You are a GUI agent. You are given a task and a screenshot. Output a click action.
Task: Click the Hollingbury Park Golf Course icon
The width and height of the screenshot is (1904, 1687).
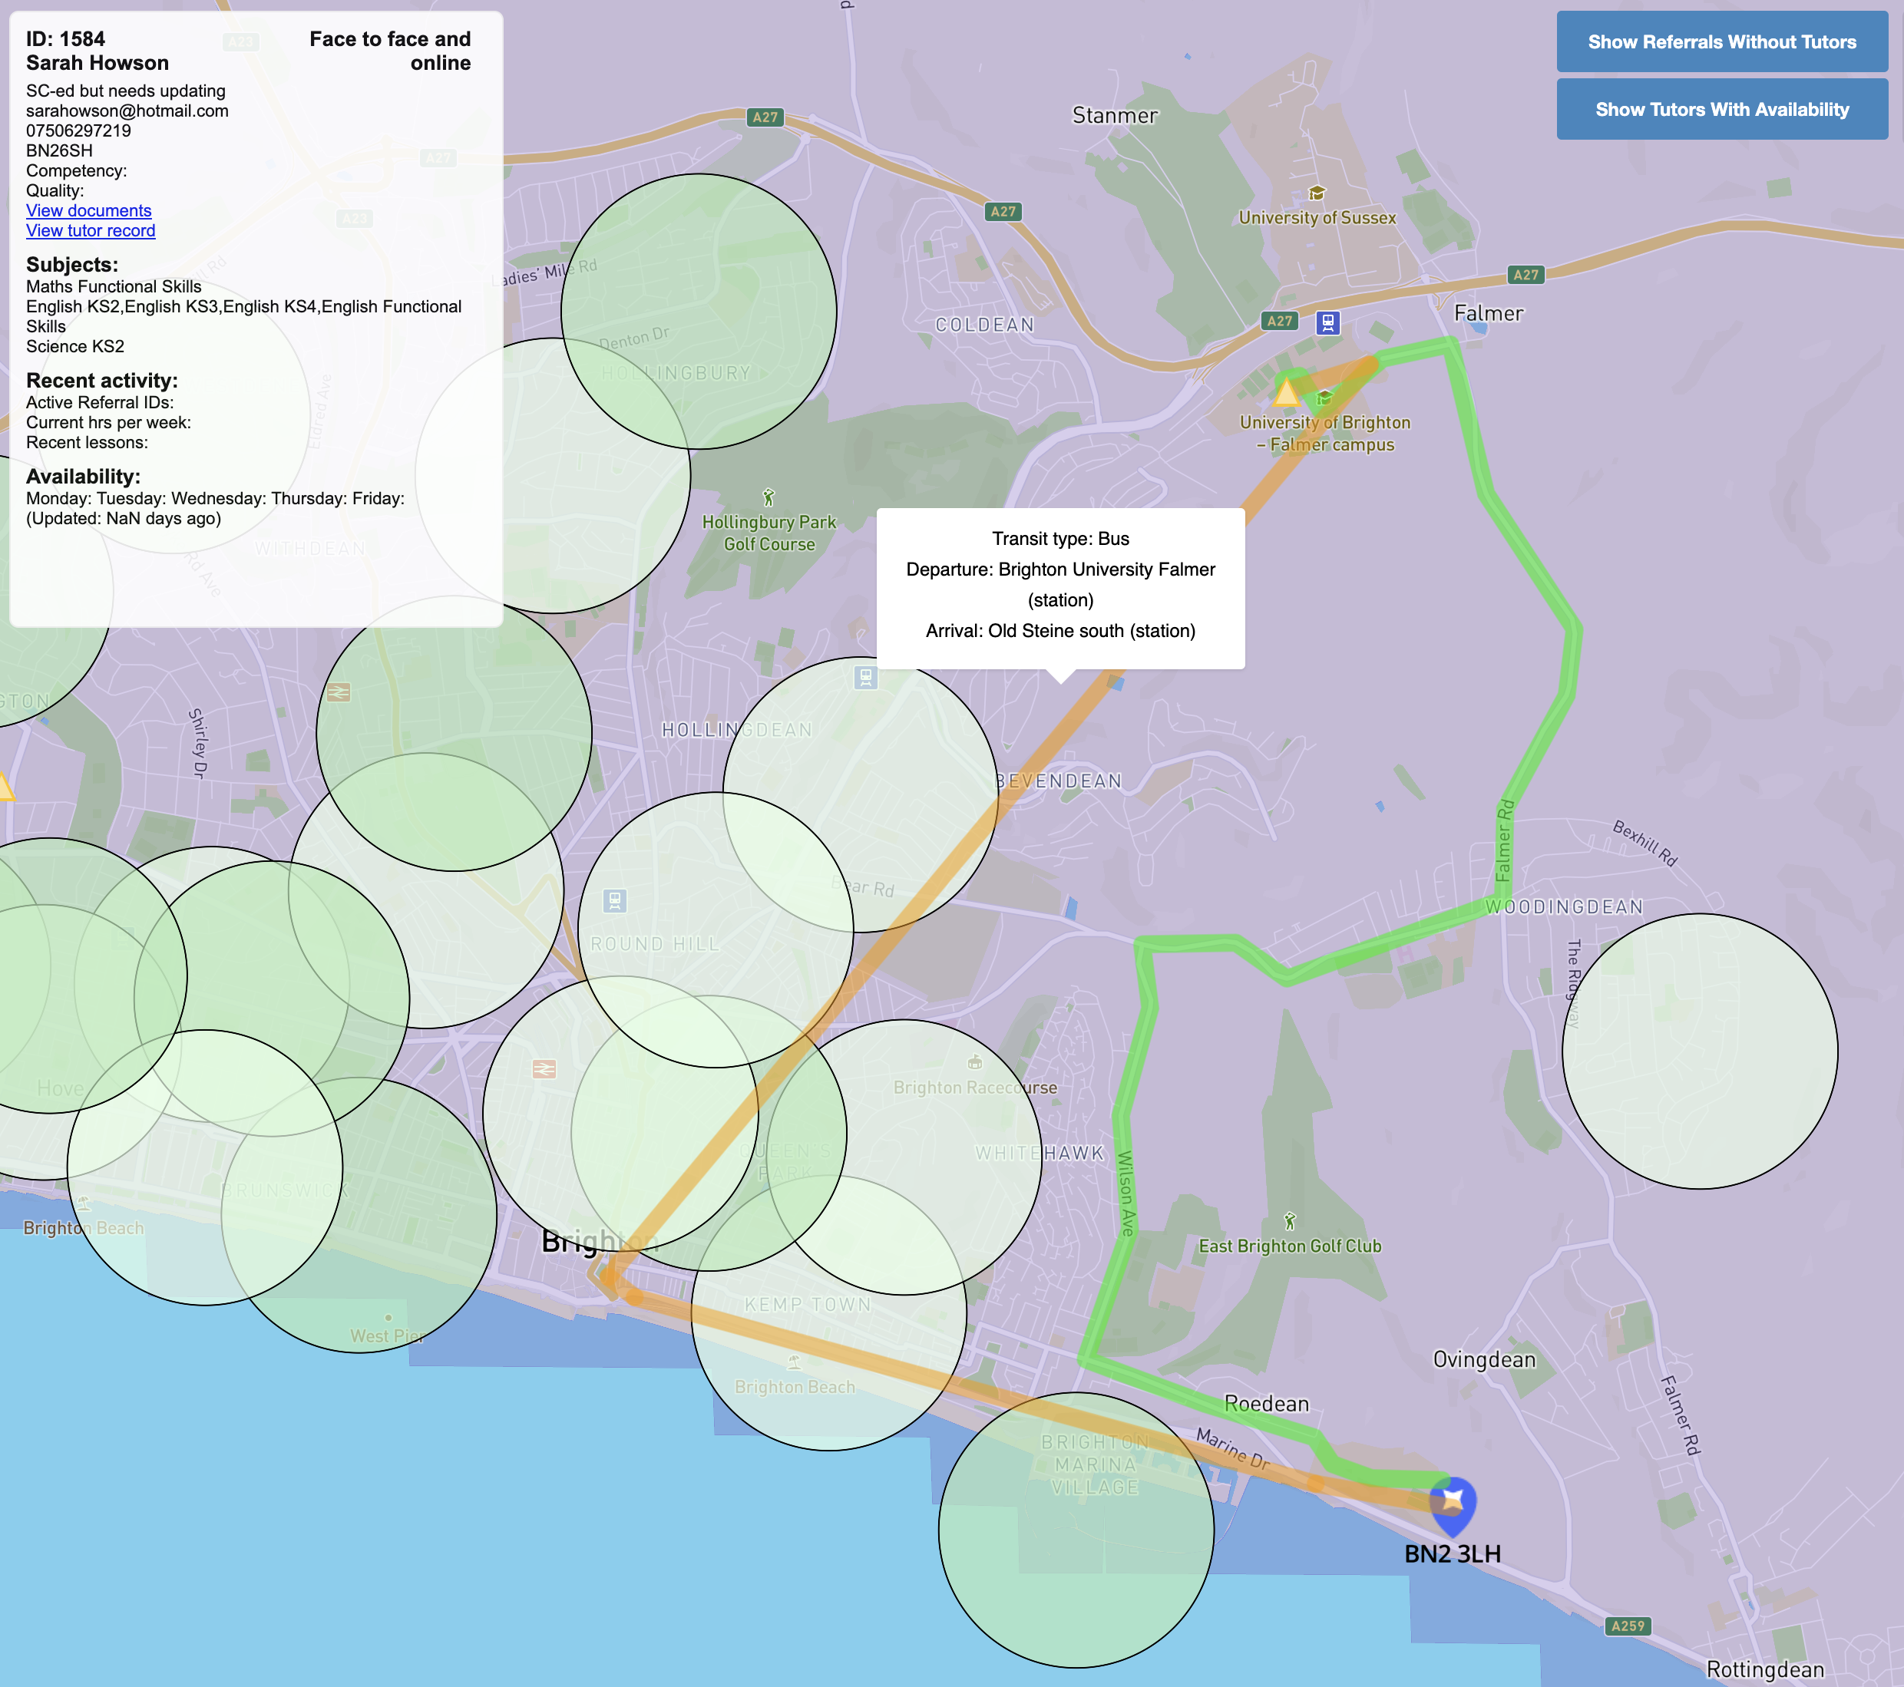pos(769,497)
